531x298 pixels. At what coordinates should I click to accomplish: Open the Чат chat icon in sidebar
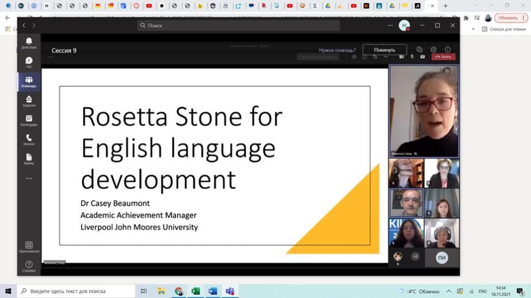(x=29, y=62)
